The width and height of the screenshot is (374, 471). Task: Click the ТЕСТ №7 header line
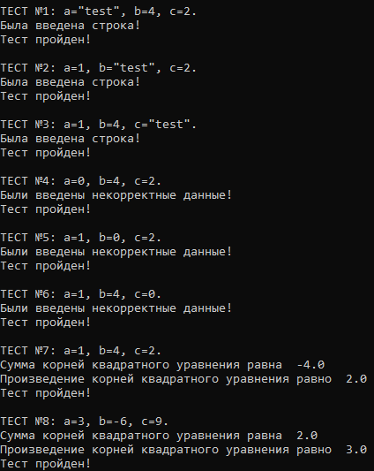[80, 351]
